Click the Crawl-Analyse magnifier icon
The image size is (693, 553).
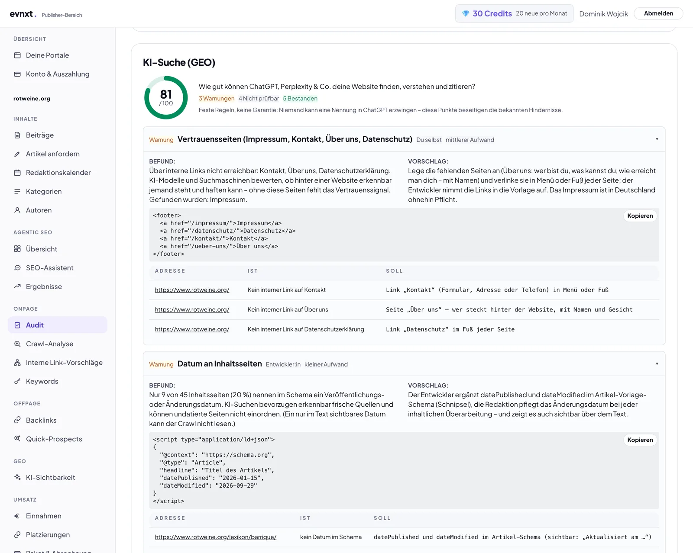pos(17,344)
